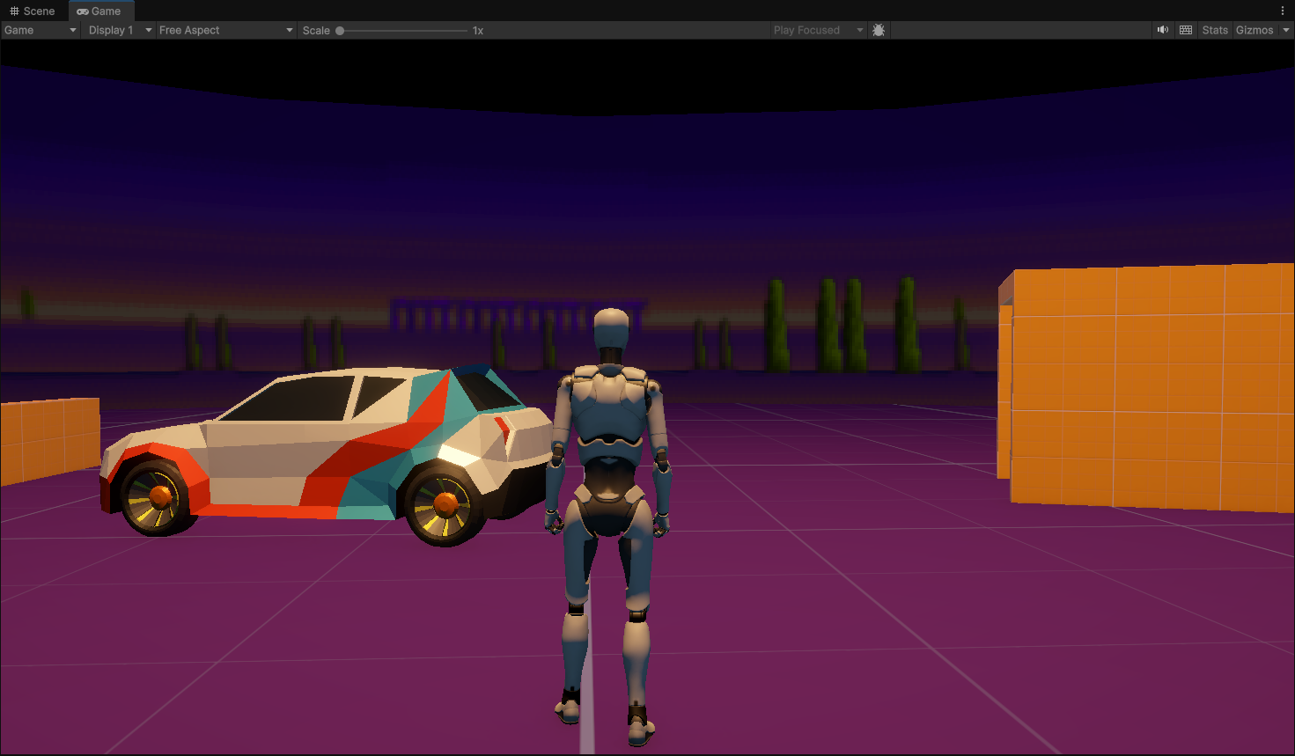This screenshot has width=1295, height=756.
Task: Click the Scale slider handle
Action: click(x=340, y=31)
